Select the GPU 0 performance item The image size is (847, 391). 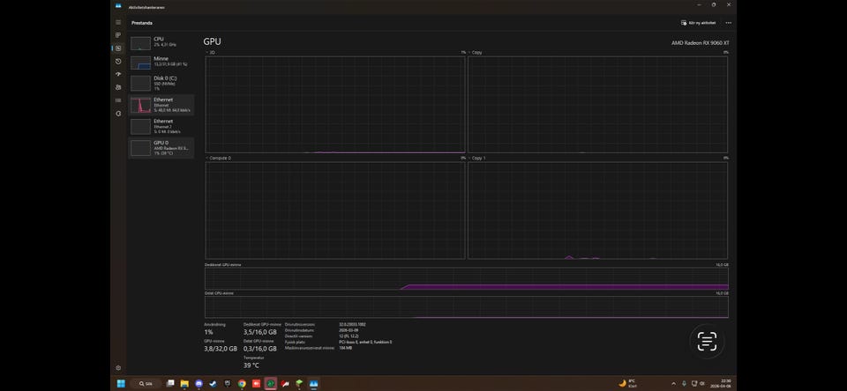pos(161,147)
